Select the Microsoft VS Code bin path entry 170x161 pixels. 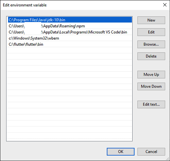(70, 32)
